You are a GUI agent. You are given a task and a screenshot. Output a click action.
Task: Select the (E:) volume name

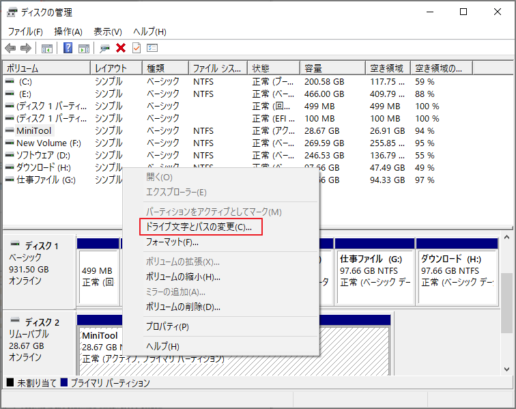25,94
